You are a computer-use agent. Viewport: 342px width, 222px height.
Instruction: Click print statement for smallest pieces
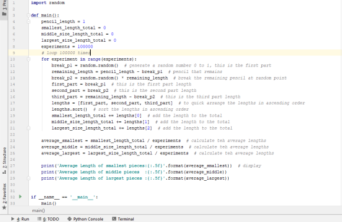(x=137, y=166)
